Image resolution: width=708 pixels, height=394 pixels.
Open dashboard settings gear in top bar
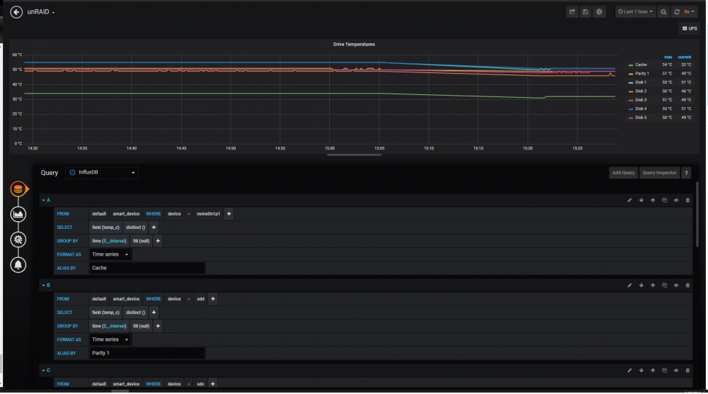(599, 12)
